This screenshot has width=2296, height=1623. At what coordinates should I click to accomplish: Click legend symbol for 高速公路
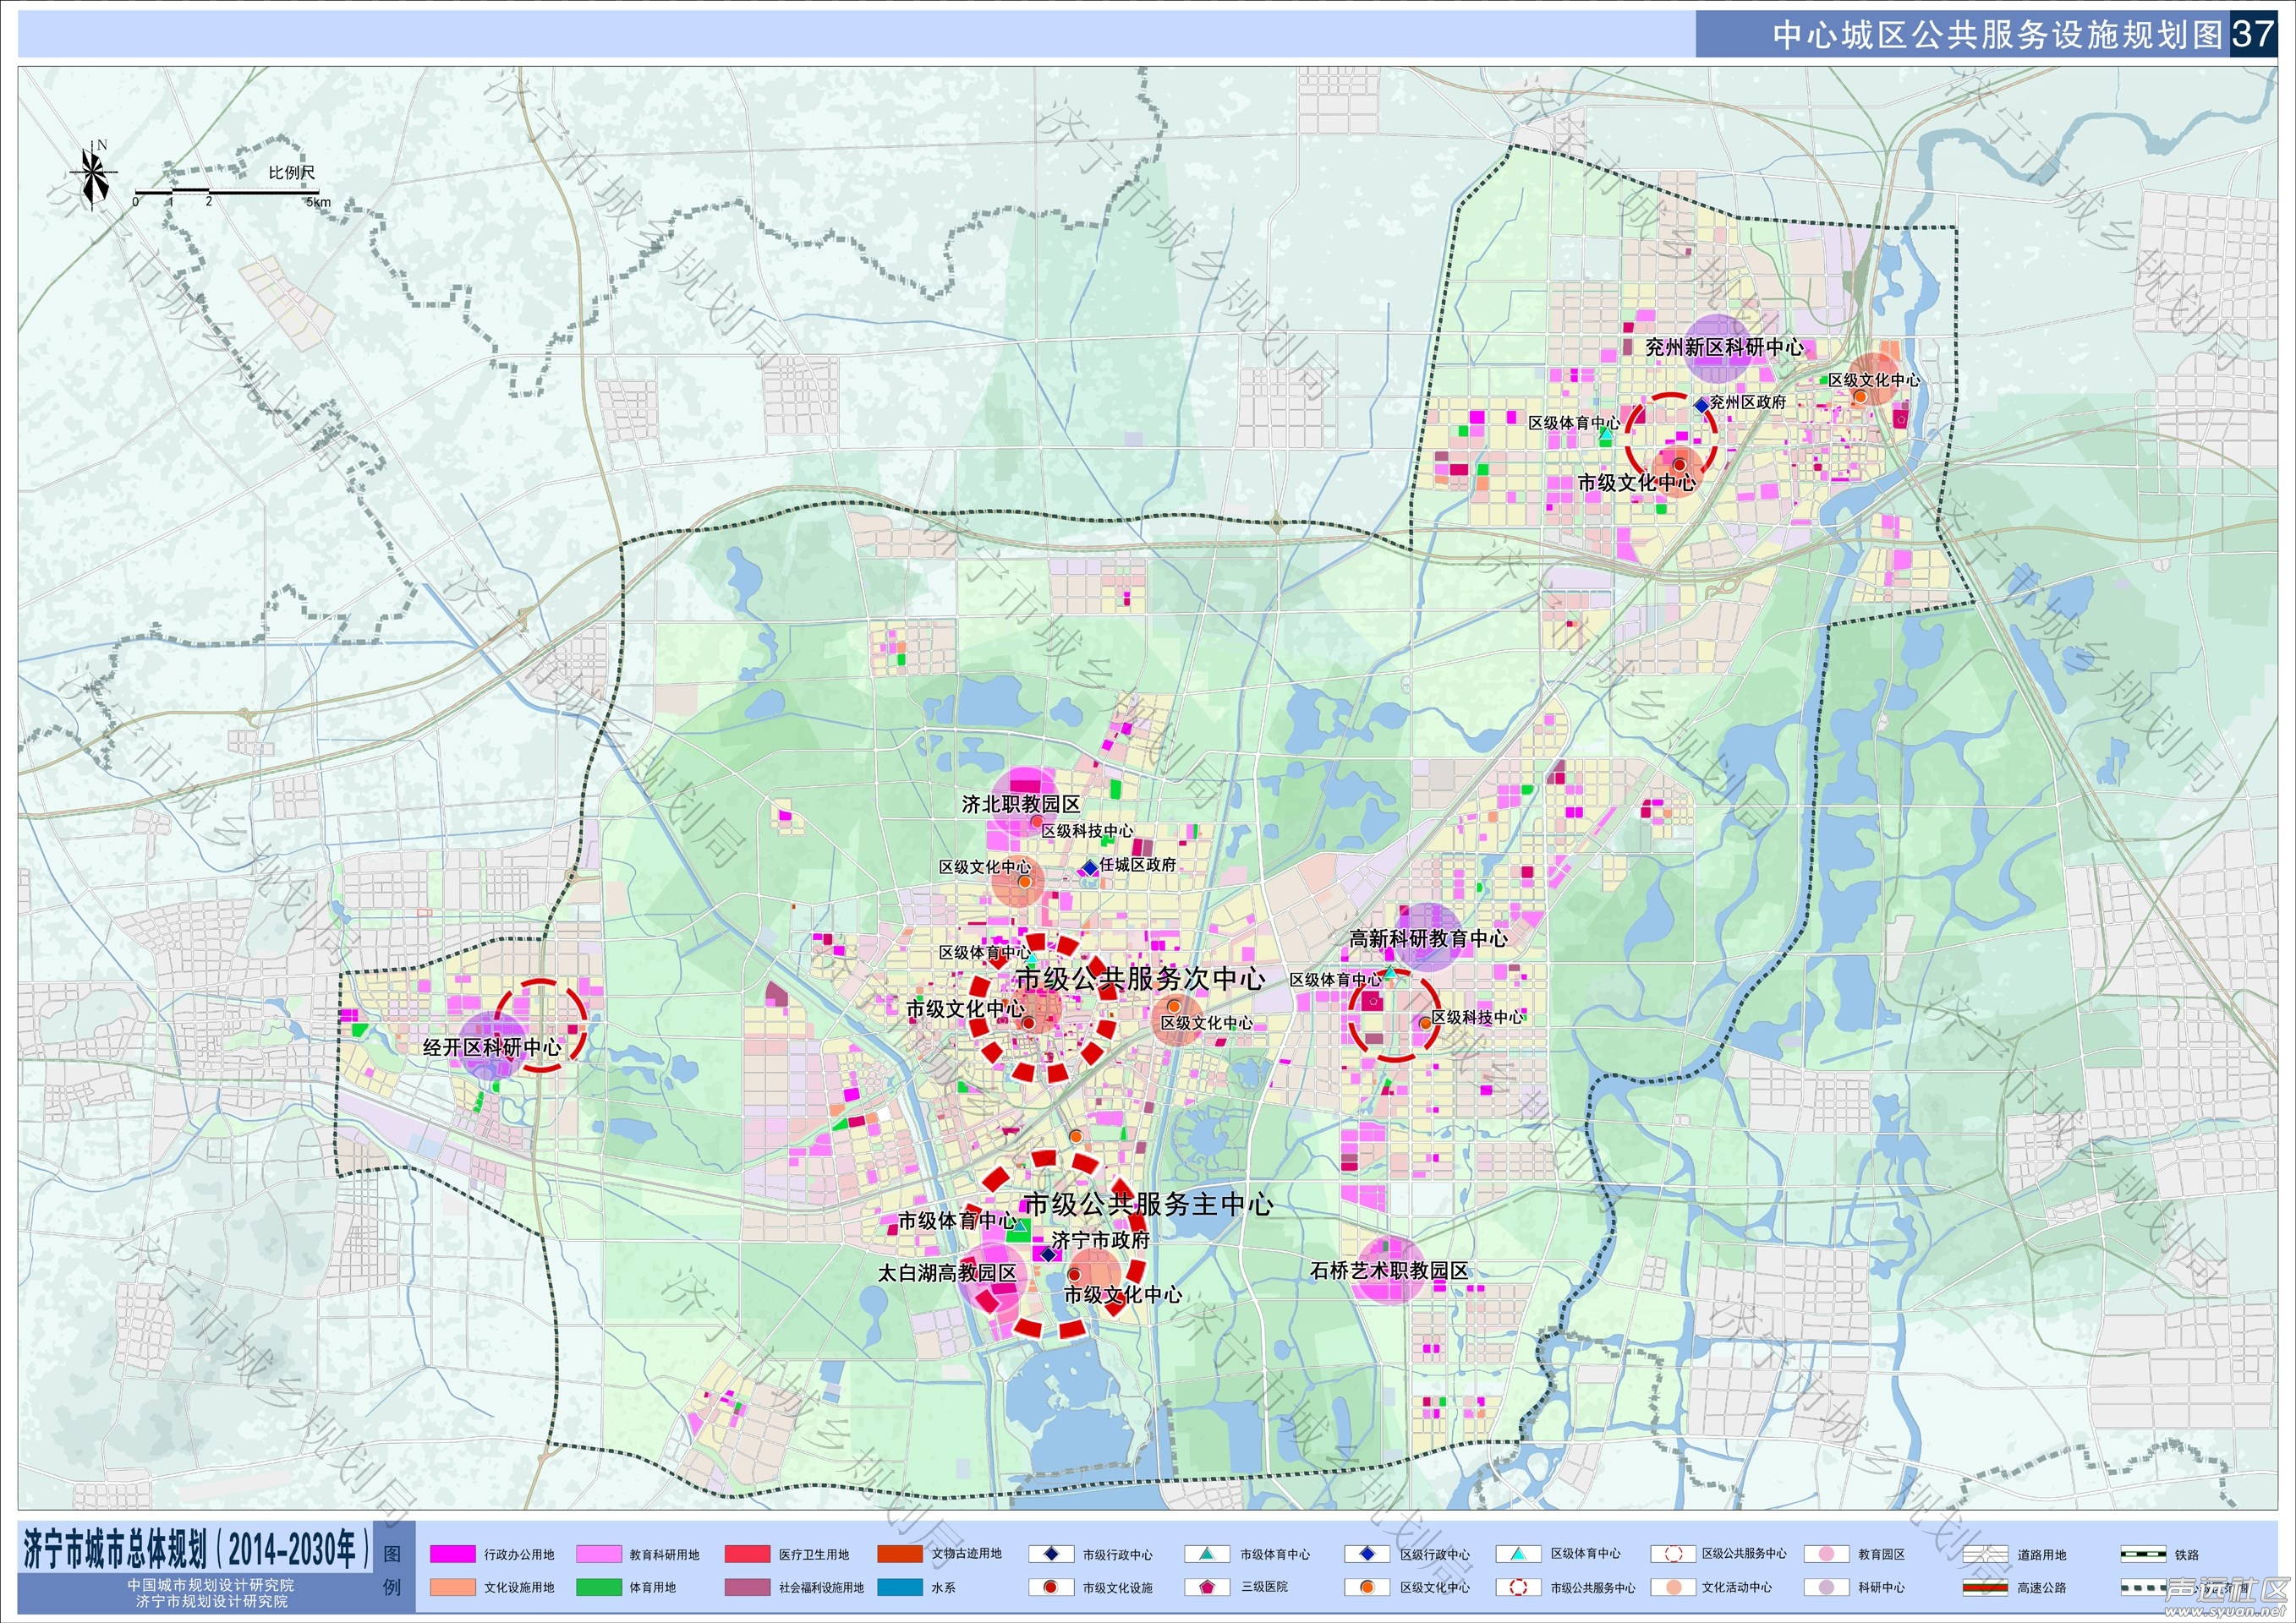1985,1587
